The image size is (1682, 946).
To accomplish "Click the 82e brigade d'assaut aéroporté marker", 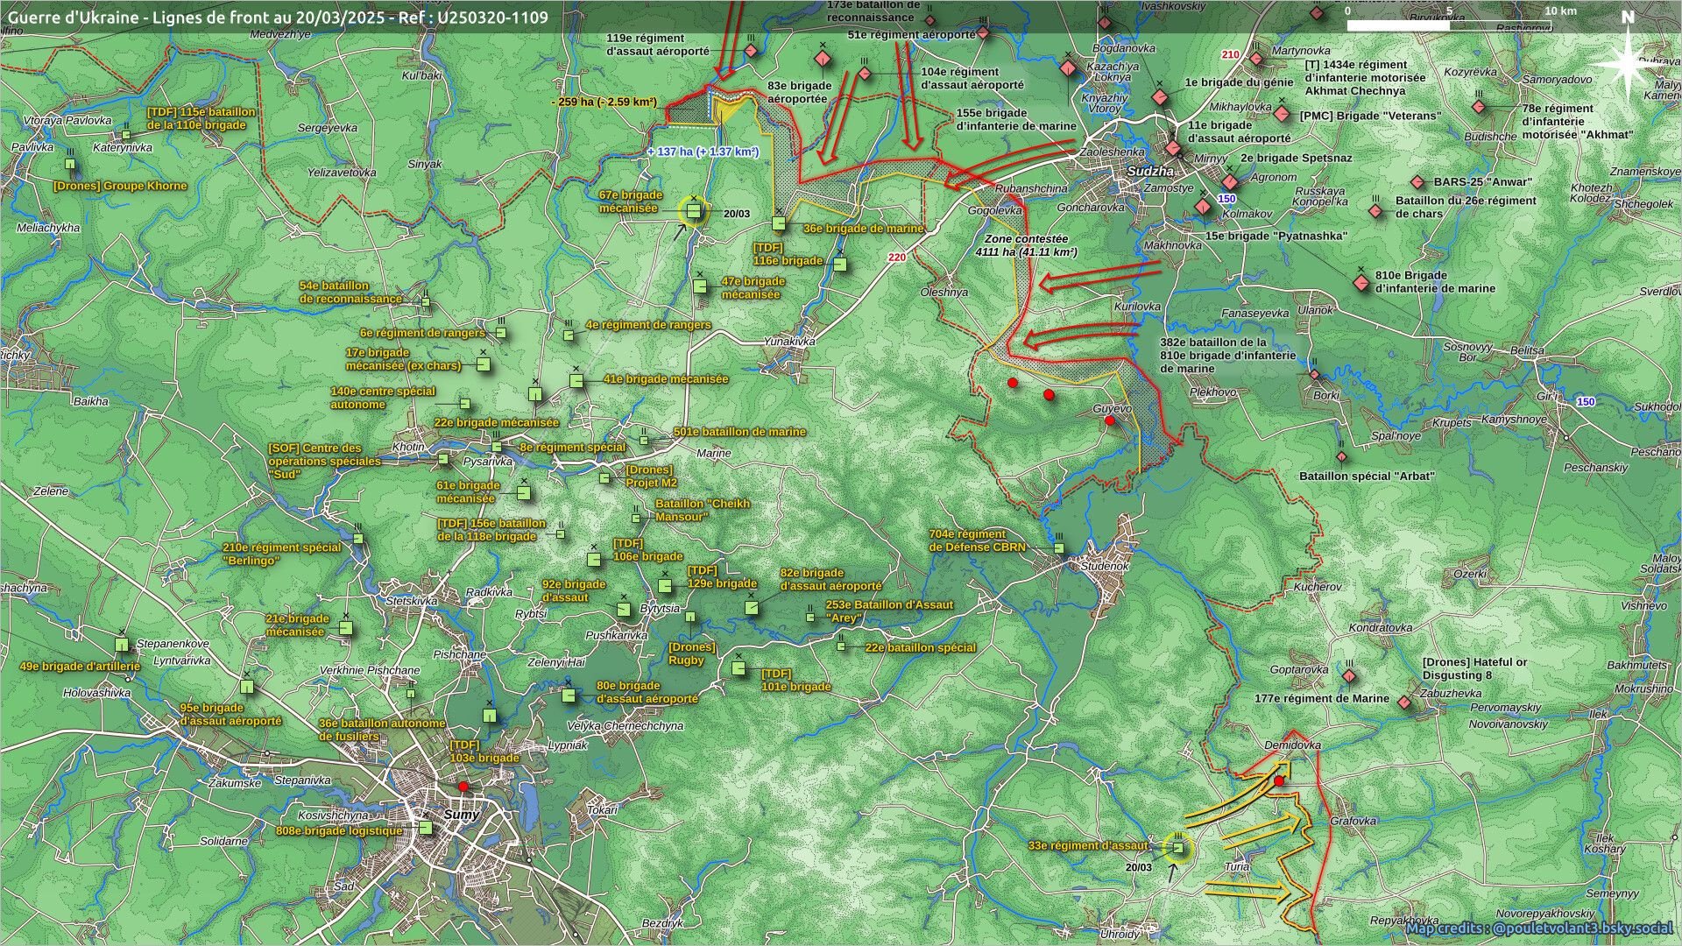I will [x=751, y=608].
